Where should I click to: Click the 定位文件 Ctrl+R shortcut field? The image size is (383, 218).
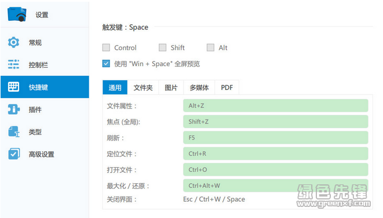(276, 154)
